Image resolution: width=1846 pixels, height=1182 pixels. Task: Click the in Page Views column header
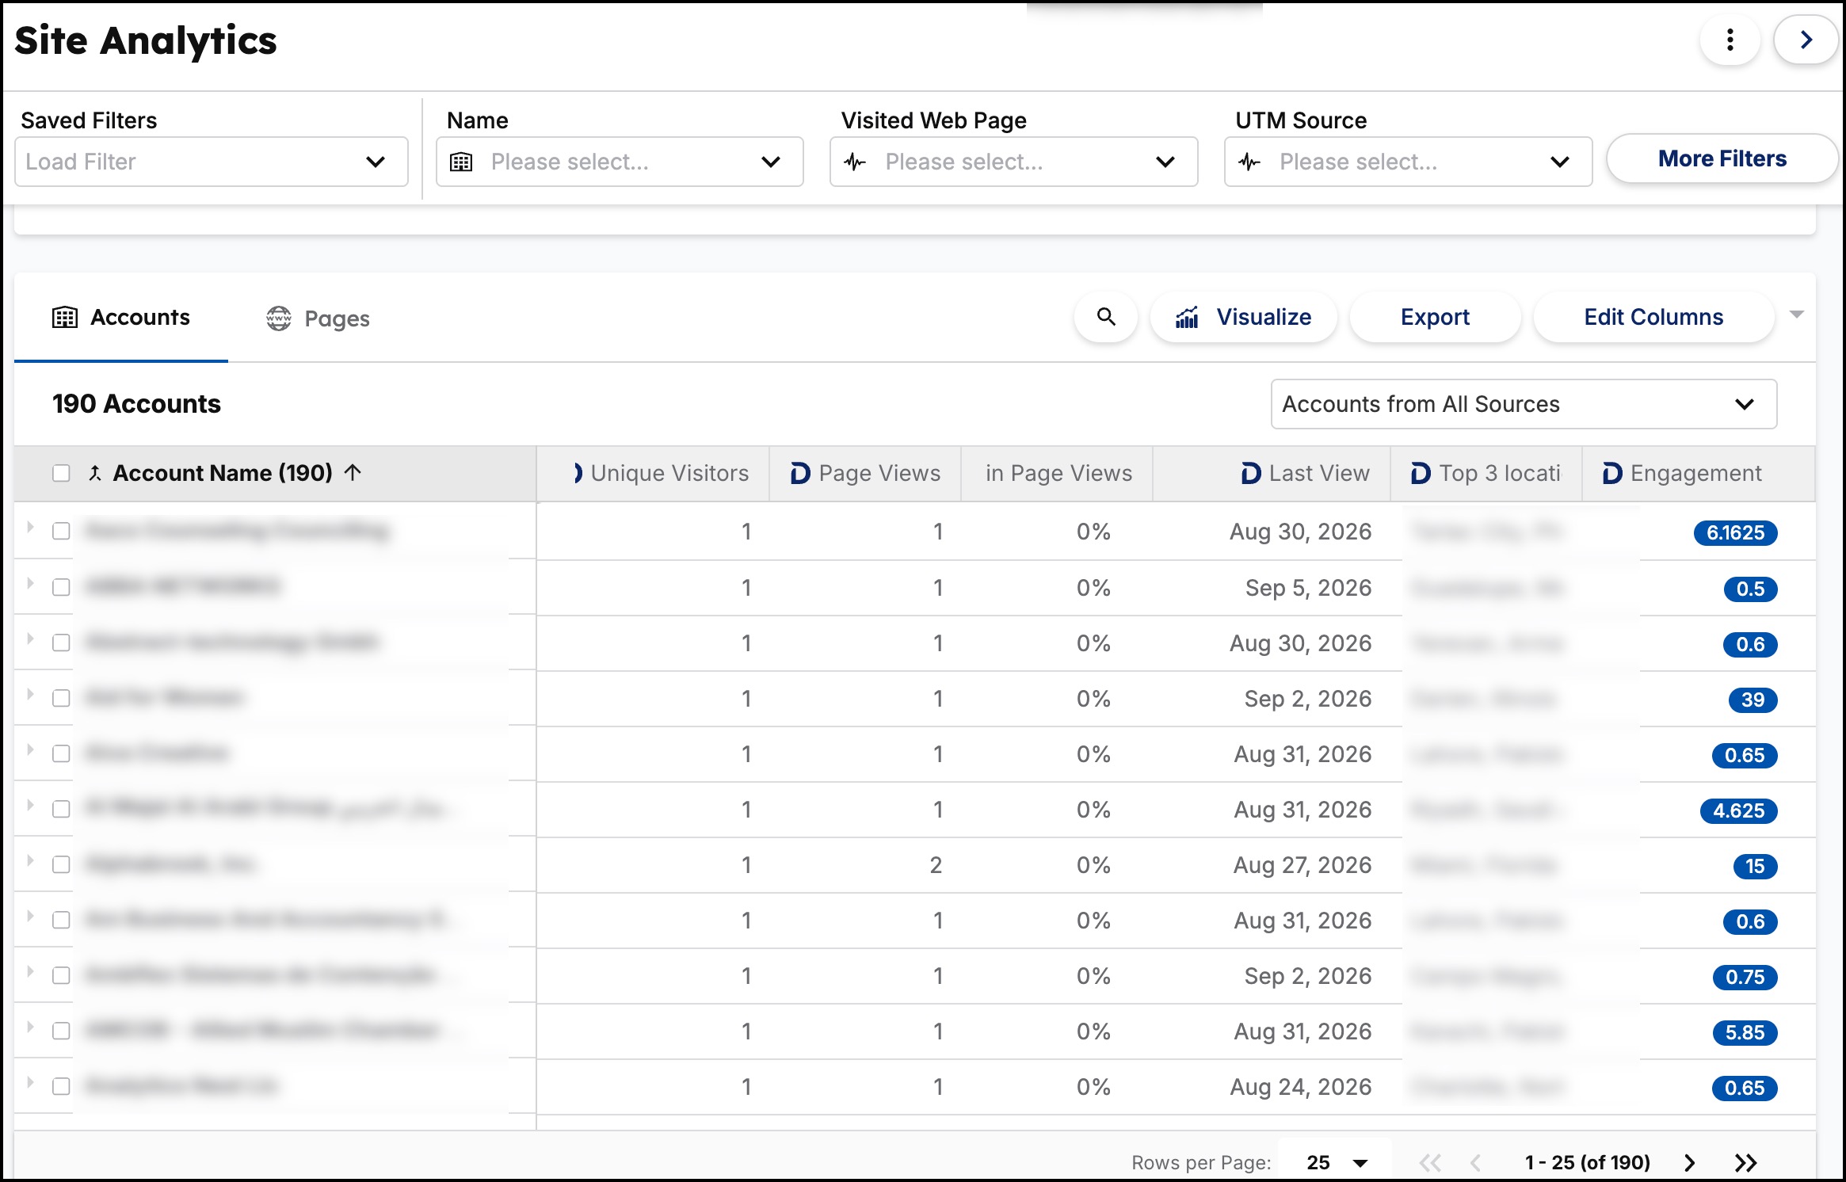1058,473
